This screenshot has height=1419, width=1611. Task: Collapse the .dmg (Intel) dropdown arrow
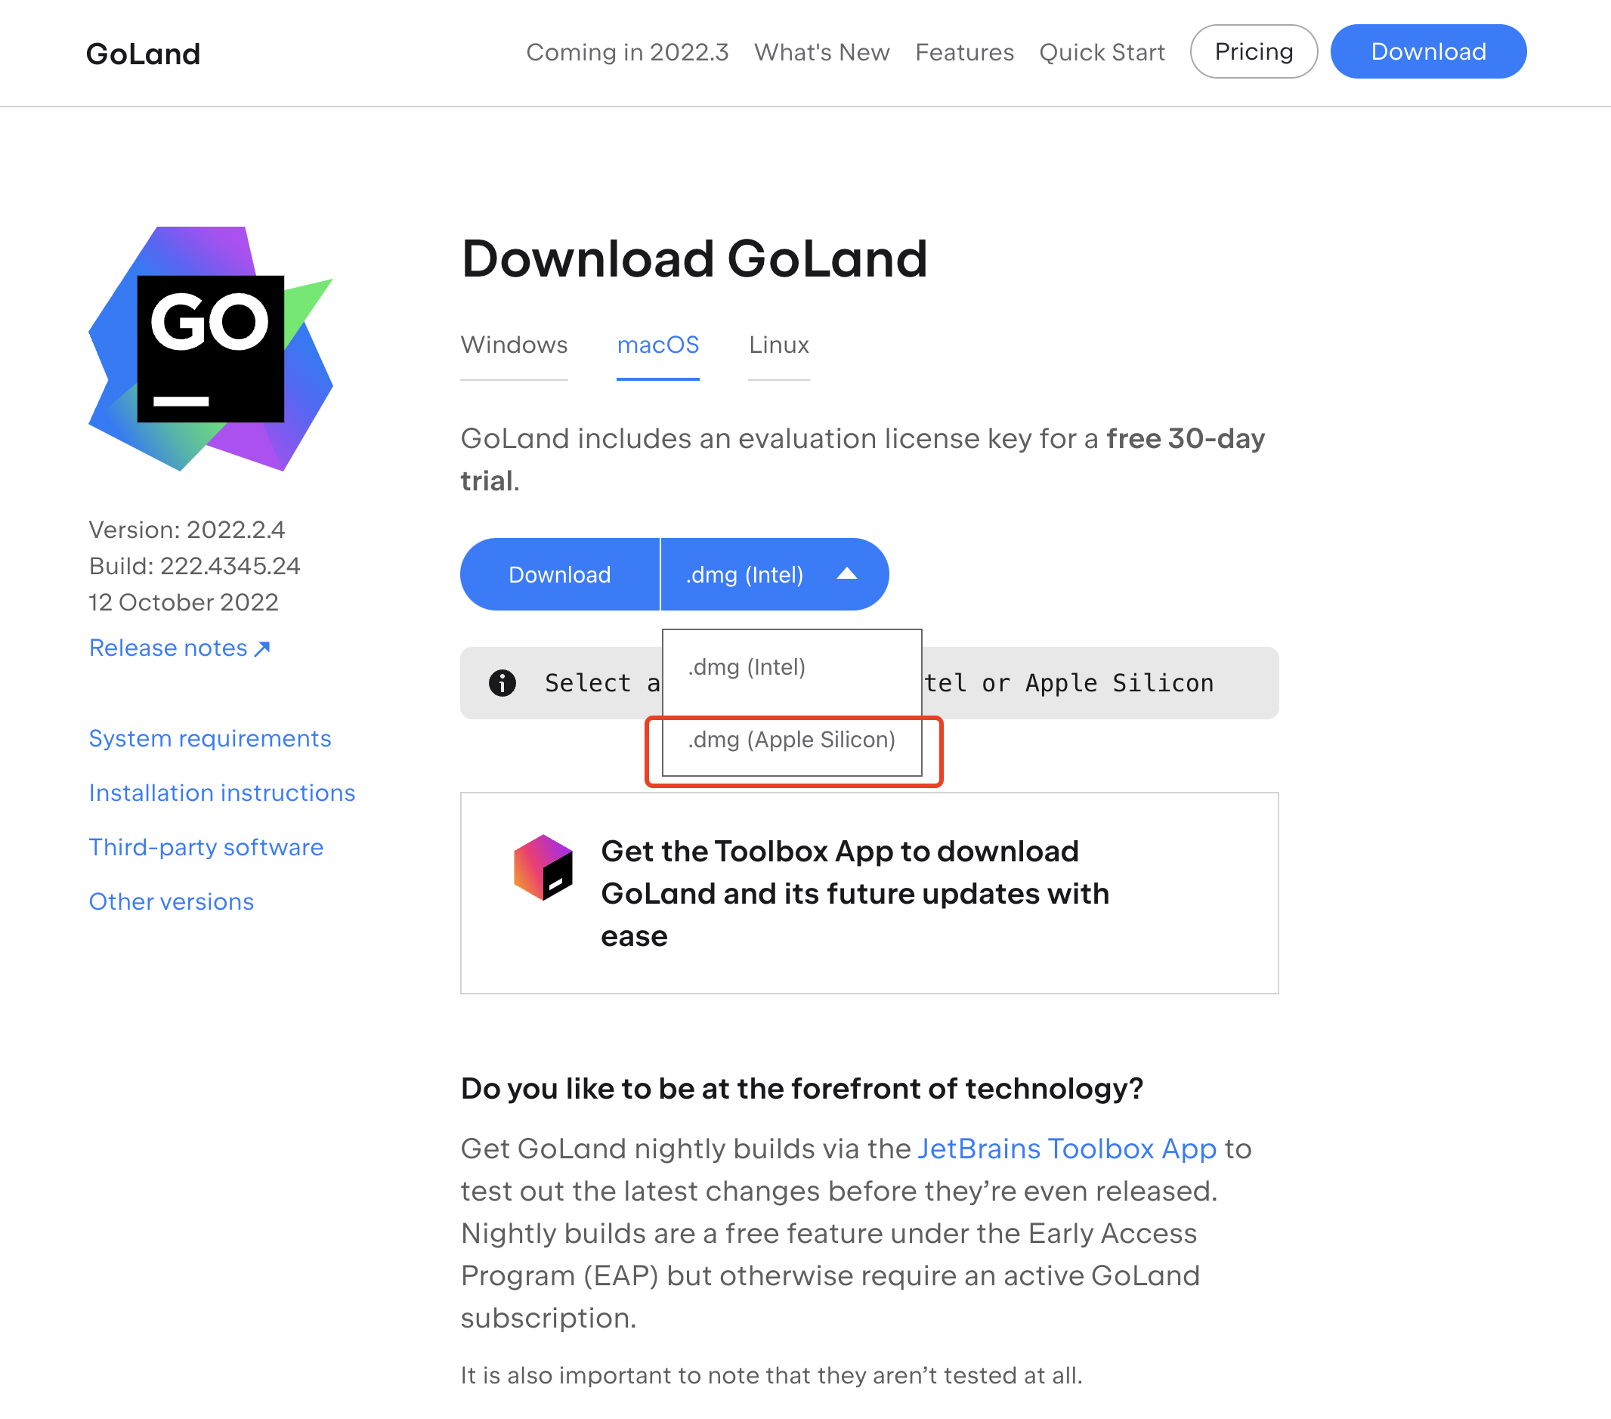pyautogui.click(x=846, y=574)
